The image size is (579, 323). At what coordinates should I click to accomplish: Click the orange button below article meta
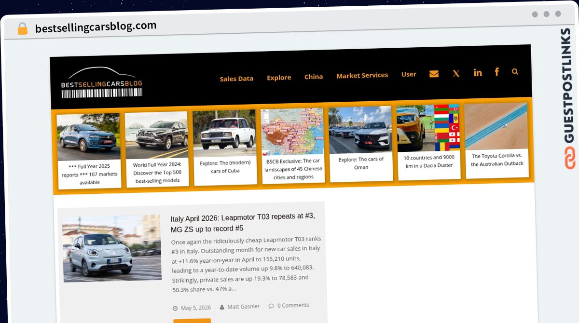[x=192, y=321]
